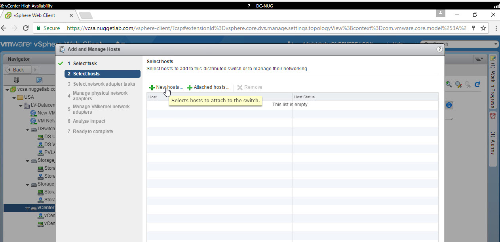Screen dimensions: 500x242
Task: Click the saved-password key icon in address bar
Action: [x=473, y=28]
